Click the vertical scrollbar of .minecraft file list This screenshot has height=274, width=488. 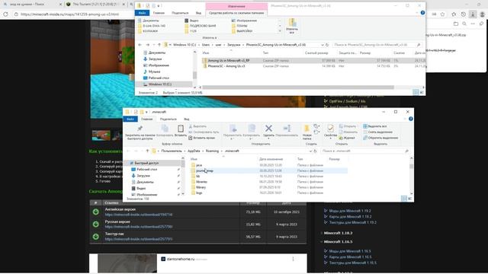pos(411,167)
